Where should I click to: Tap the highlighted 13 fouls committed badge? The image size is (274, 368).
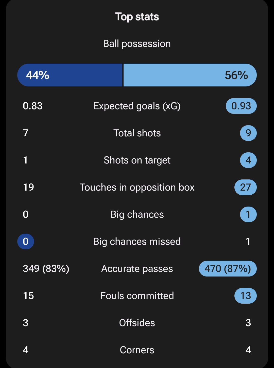click(246, 296)
